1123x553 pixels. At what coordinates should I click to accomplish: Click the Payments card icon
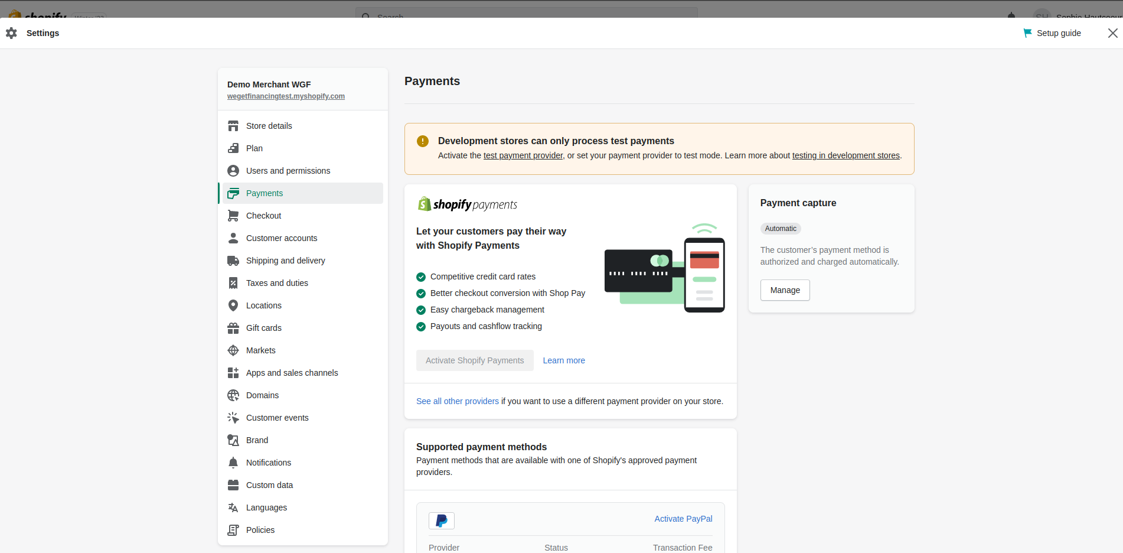pyautogui.click(x=233, y=193)
